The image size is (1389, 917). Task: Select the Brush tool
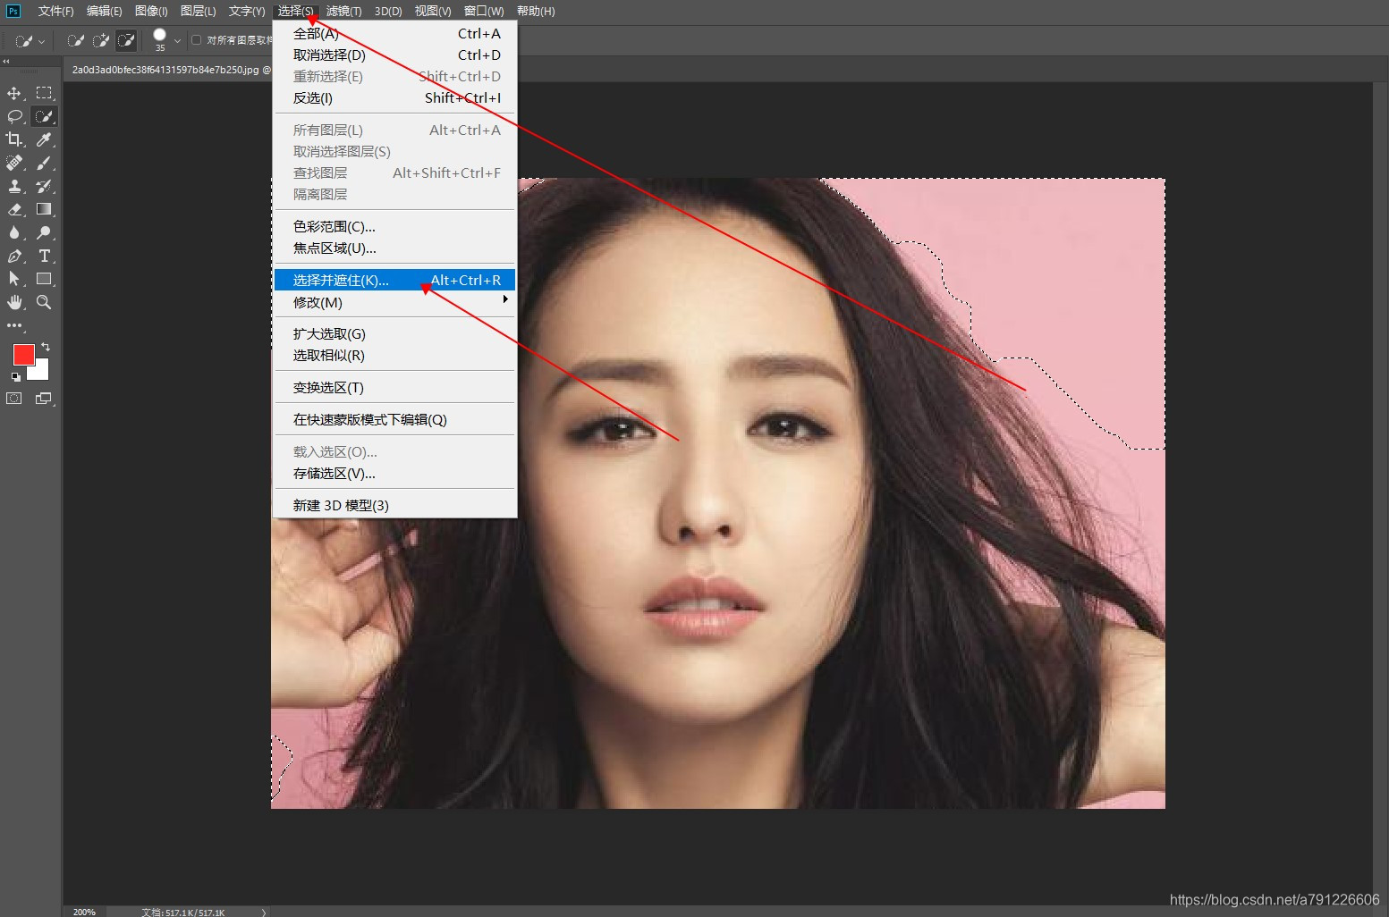point(44,163)
